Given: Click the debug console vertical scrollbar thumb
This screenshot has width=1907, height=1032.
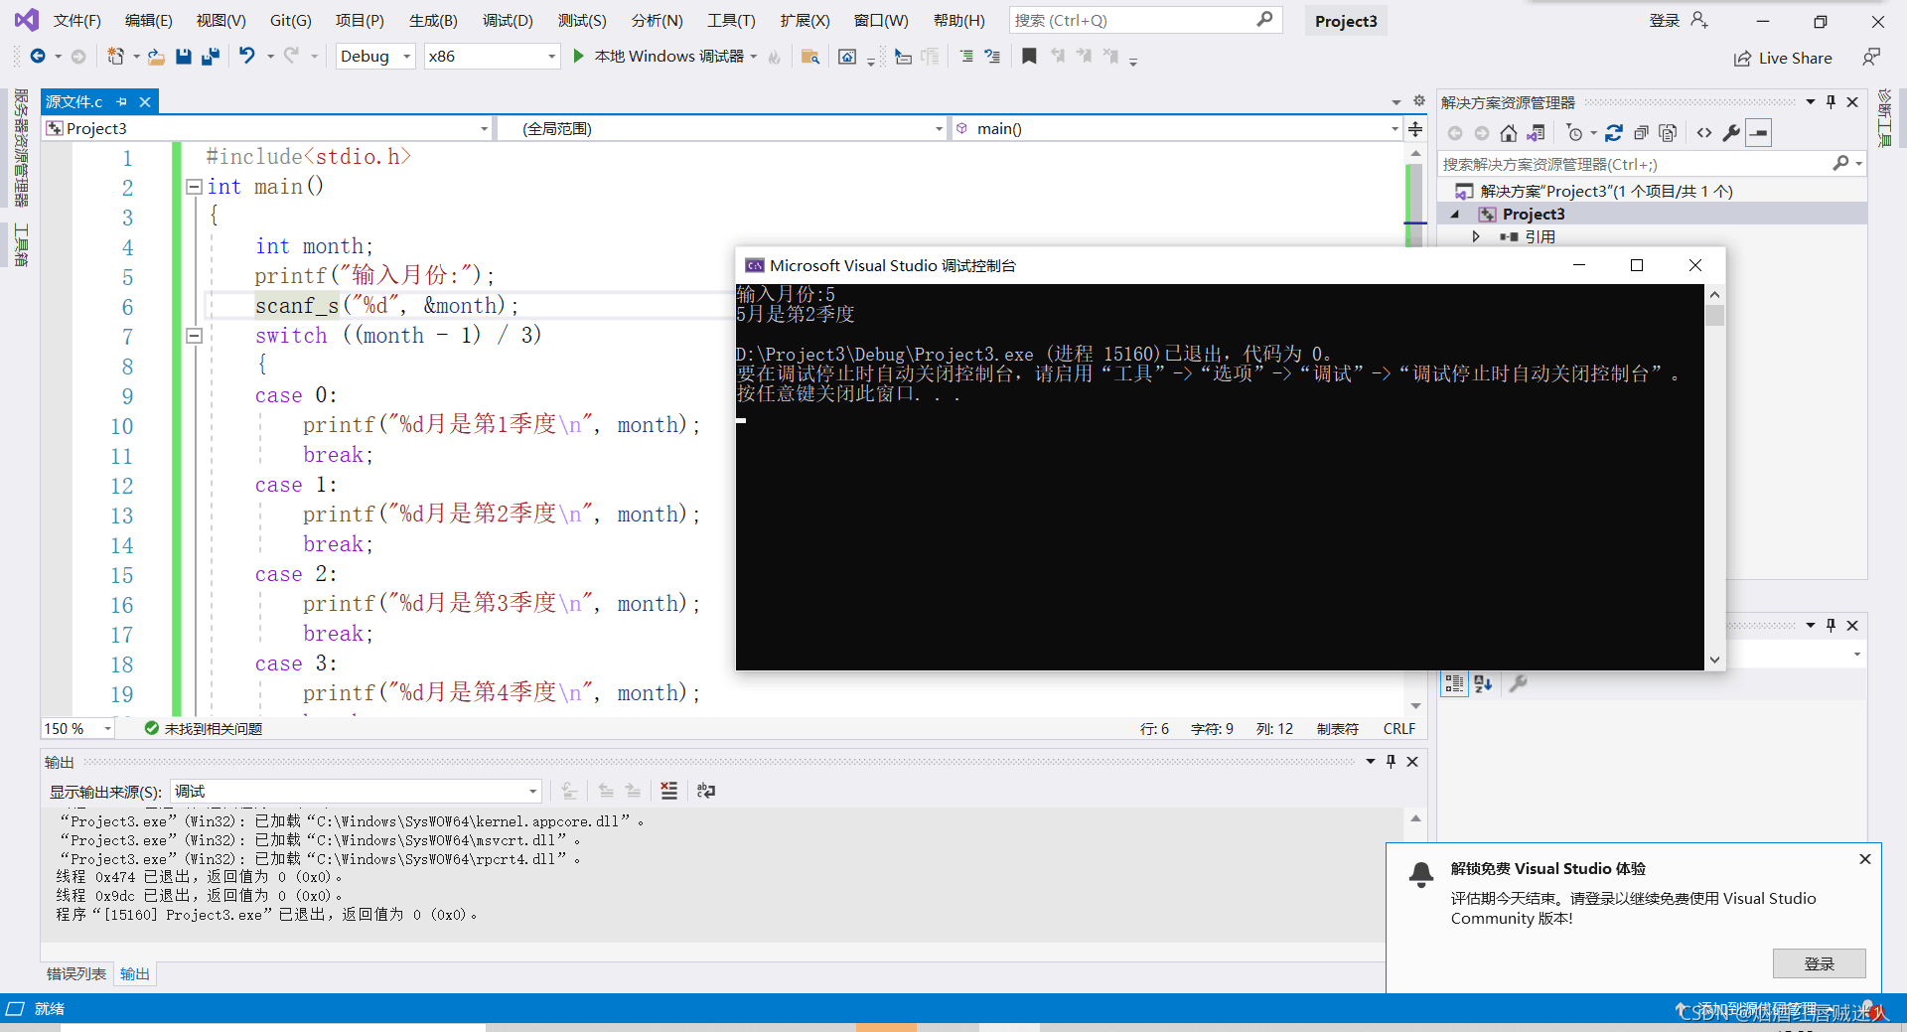Looking at the screenshot, I should coord(1714,316).
